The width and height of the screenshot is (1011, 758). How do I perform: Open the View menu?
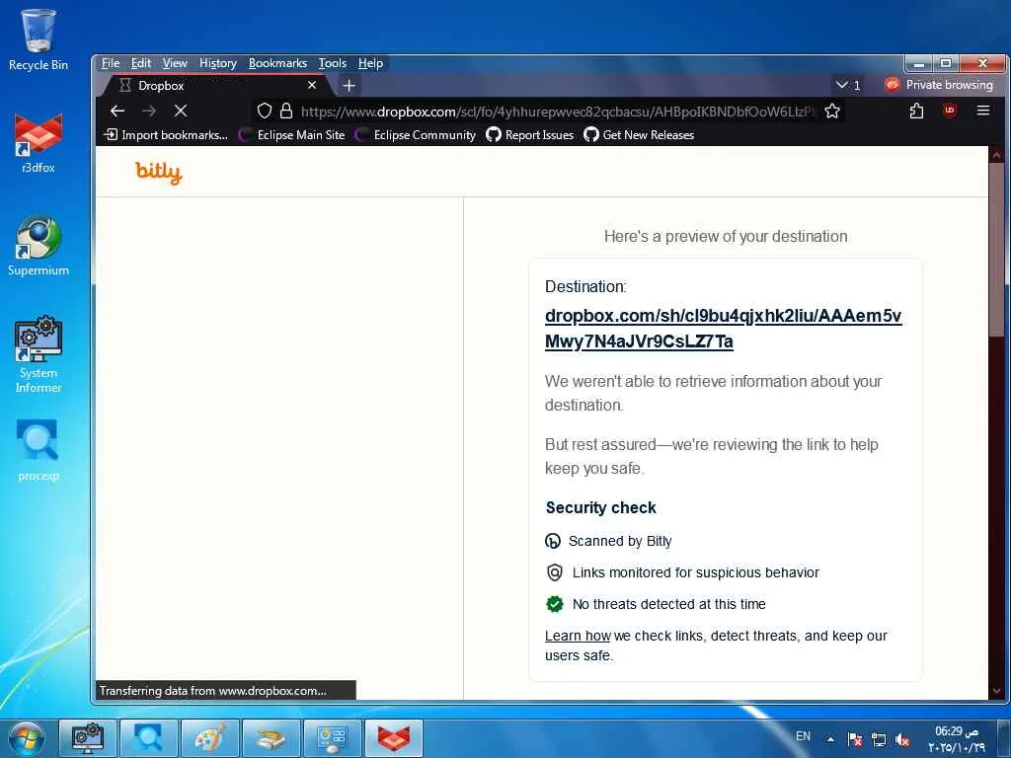(x=174, y=63)
